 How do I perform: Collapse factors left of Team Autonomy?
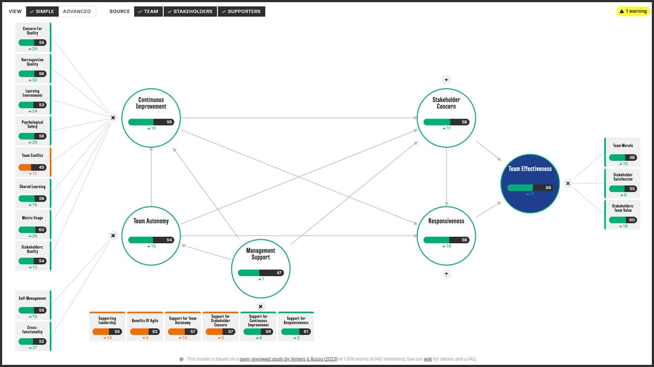point(113,235)
